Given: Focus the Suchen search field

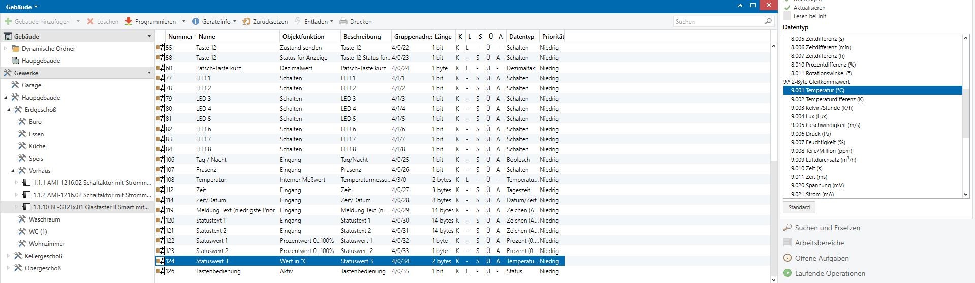Looking at the screenshot, I should pos(719,21).
